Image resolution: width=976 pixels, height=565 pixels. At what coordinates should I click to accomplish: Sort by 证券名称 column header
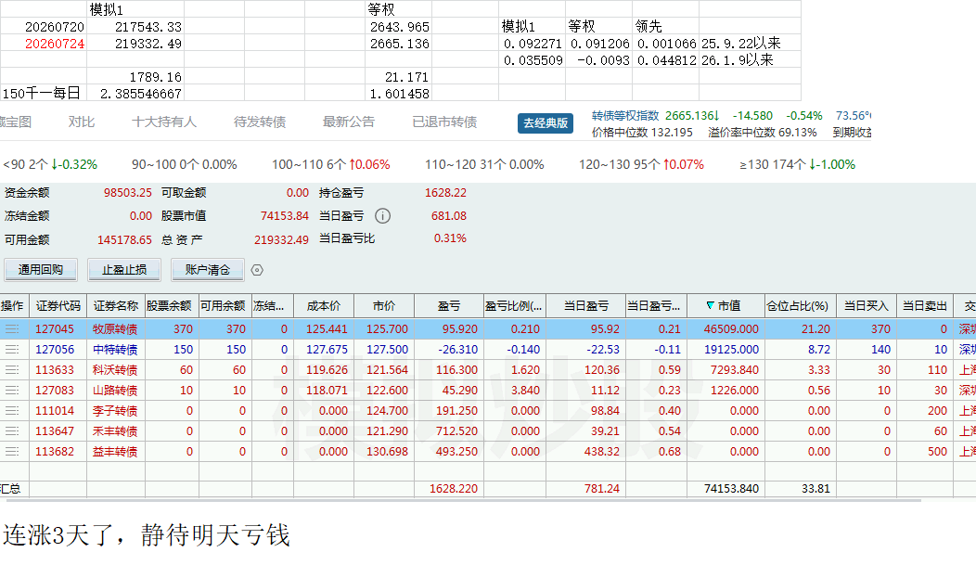[x=116, y=305]
